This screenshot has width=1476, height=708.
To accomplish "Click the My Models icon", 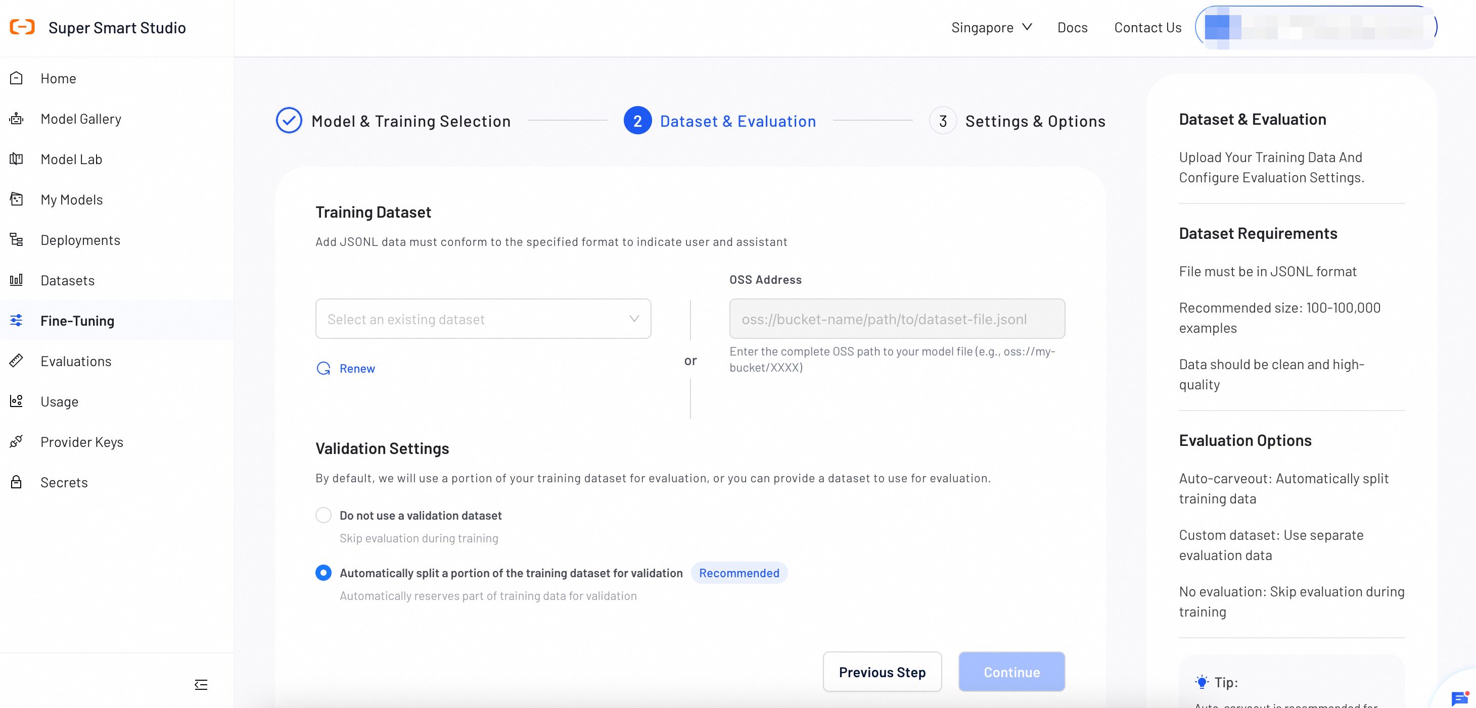I will tap(17, 199).
